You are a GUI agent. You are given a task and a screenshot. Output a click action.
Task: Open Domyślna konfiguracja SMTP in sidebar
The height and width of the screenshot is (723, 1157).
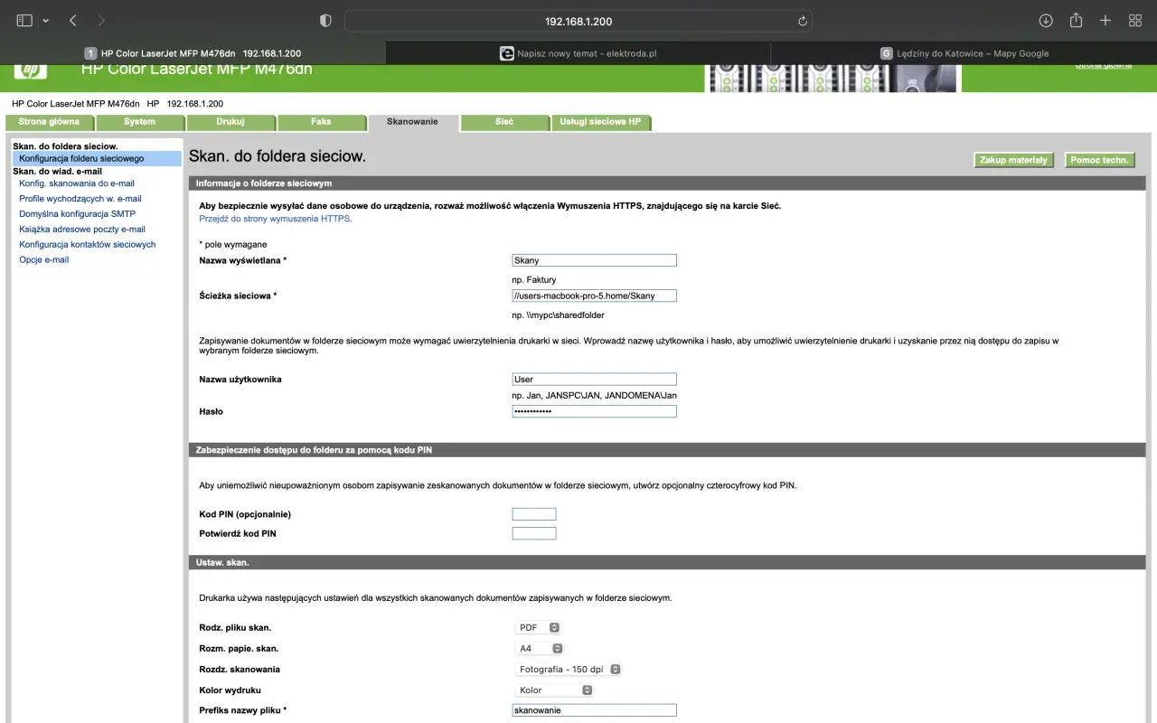(x=78, y=214)
